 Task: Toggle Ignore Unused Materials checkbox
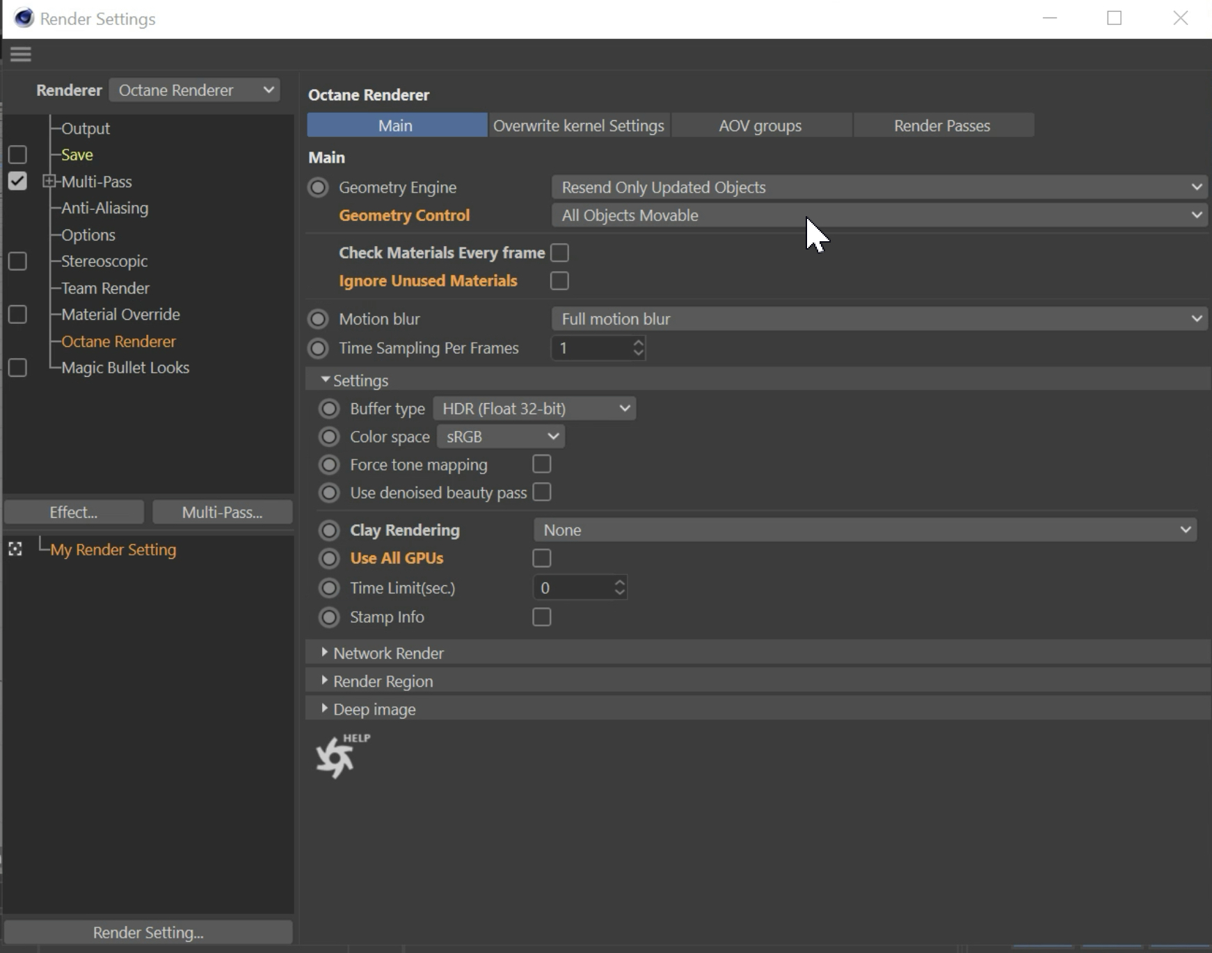click(559, 281)
